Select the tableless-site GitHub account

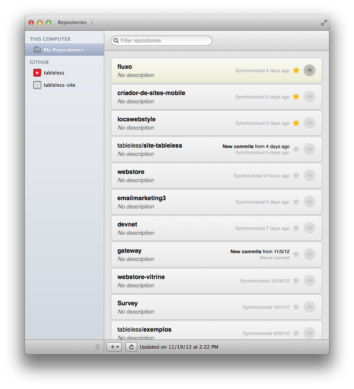(x=60, y=85)
